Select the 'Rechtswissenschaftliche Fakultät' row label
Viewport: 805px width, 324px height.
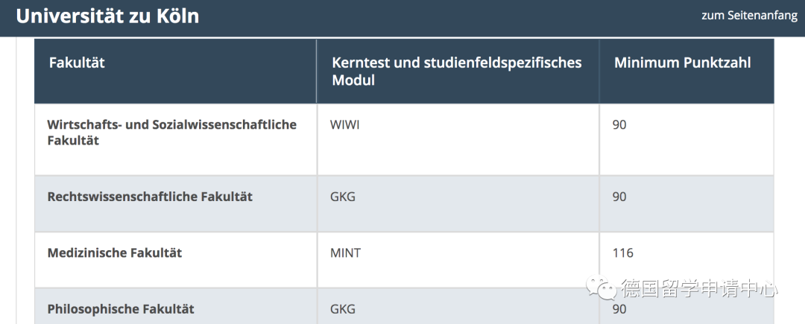click(x=150, y=197)
